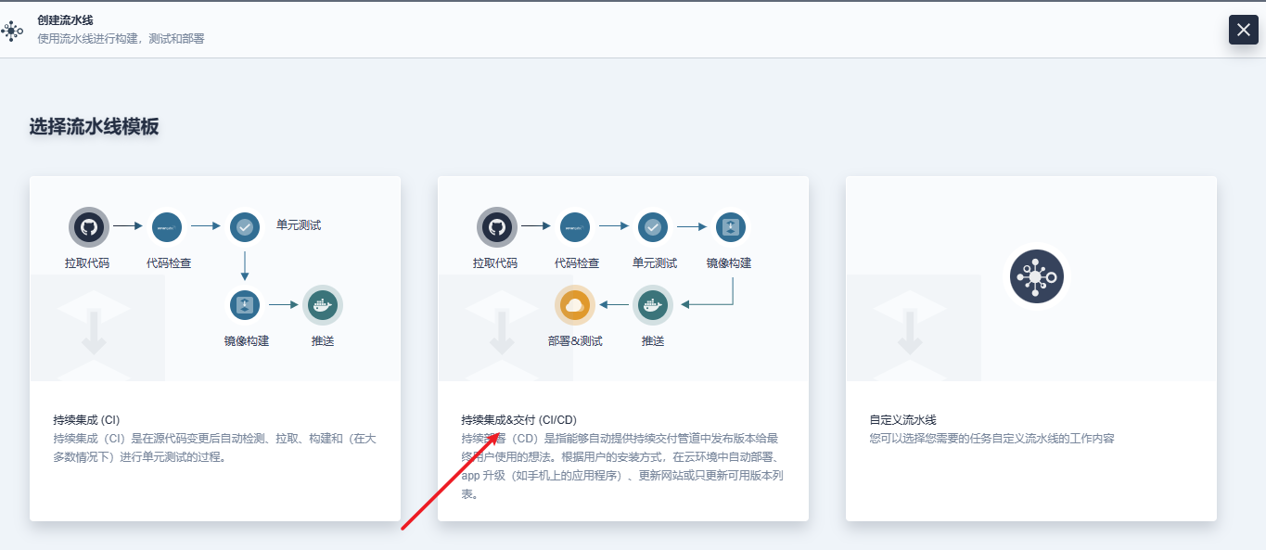Click the unit test icon in CI/CD template
Viewport: 1266px width, 550px height.
point(653,226)
